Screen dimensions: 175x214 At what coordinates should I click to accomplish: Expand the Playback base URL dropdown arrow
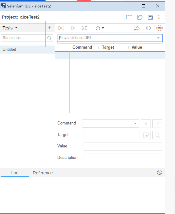click(x=158, y=38)
